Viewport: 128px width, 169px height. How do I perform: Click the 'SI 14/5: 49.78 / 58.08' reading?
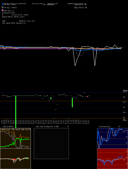pos(20,15)
